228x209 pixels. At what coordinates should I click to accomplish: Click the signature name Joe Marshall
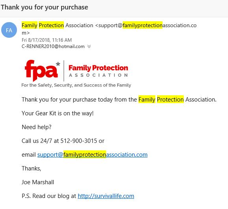38,182
